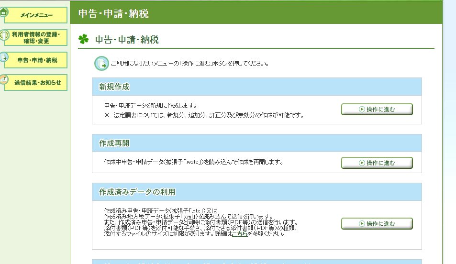
Task: Select the 作成再開 section header
Action: [x=256, y=143]
